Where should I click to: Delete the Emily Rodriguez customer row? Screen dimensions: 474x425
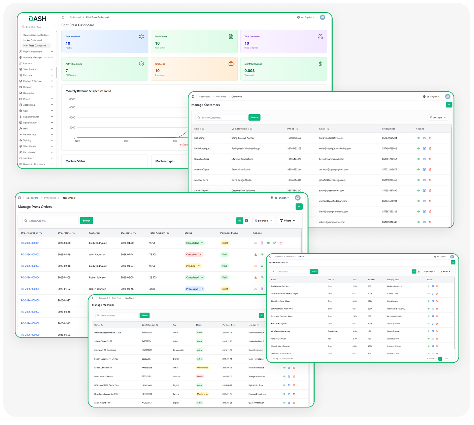430,149
